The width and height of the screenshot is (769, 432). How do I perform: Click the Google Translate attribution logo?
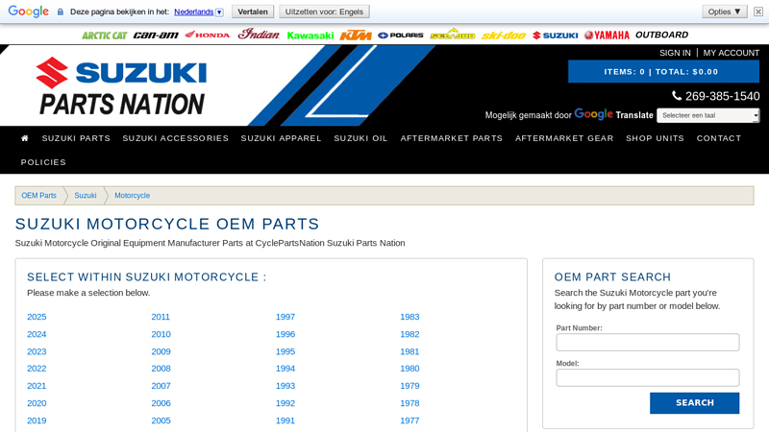[x=613, y=114]
